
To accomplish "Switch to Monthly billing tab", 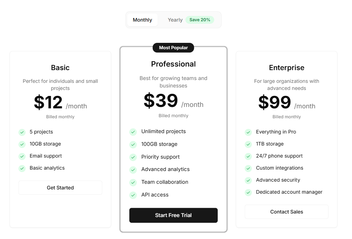I will click(142, 20).
